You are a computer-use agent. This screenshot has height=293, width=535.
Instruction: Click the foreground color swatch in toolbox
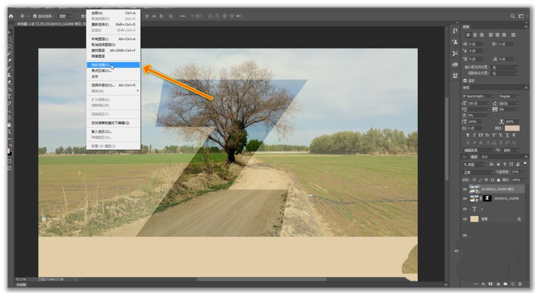tap(8, 151)
